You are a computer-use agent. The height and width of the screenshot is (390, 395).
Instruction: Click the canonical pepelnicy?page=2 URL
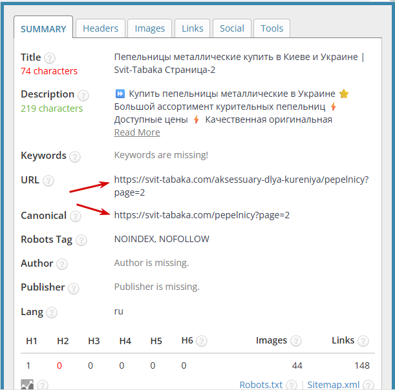tap(202, 215)
